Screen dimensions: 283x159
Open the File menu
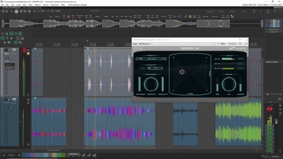[2, 5]
